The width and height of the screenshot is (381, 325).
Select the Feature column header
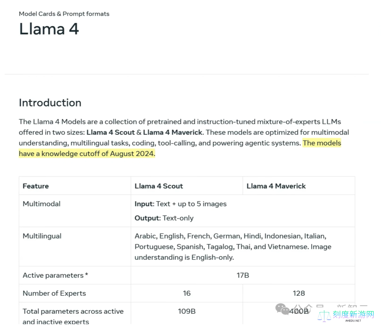(x=36, y=186)
